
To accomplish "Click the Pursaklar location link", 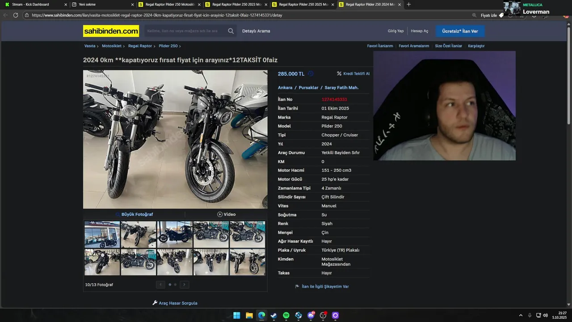I will (x=308, y=88).
